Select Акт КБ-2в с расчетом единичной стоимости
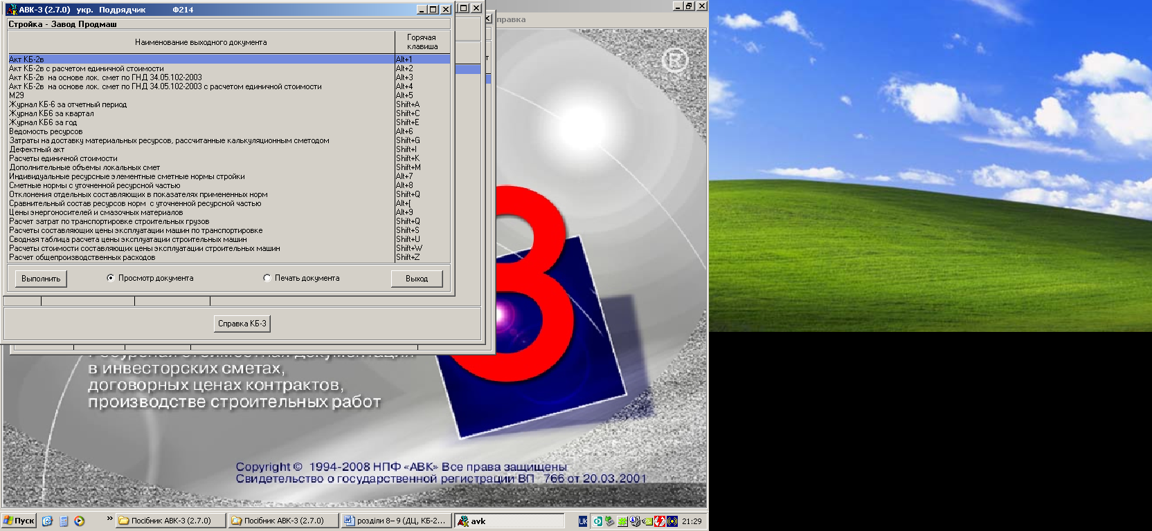Screen dimensions: 1152x531 click(x=229, y=68)
